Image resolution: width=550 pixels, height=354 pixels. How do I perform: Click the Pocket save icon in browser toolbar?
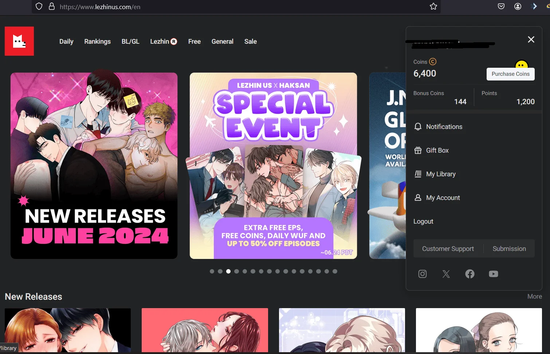[x=501, y=7]
